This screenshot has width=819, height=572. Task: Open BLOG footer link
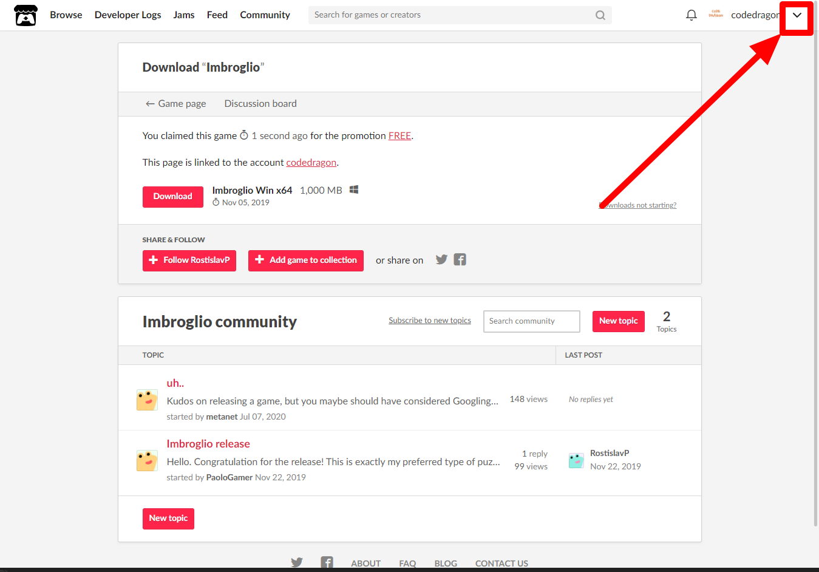point(446,563)
